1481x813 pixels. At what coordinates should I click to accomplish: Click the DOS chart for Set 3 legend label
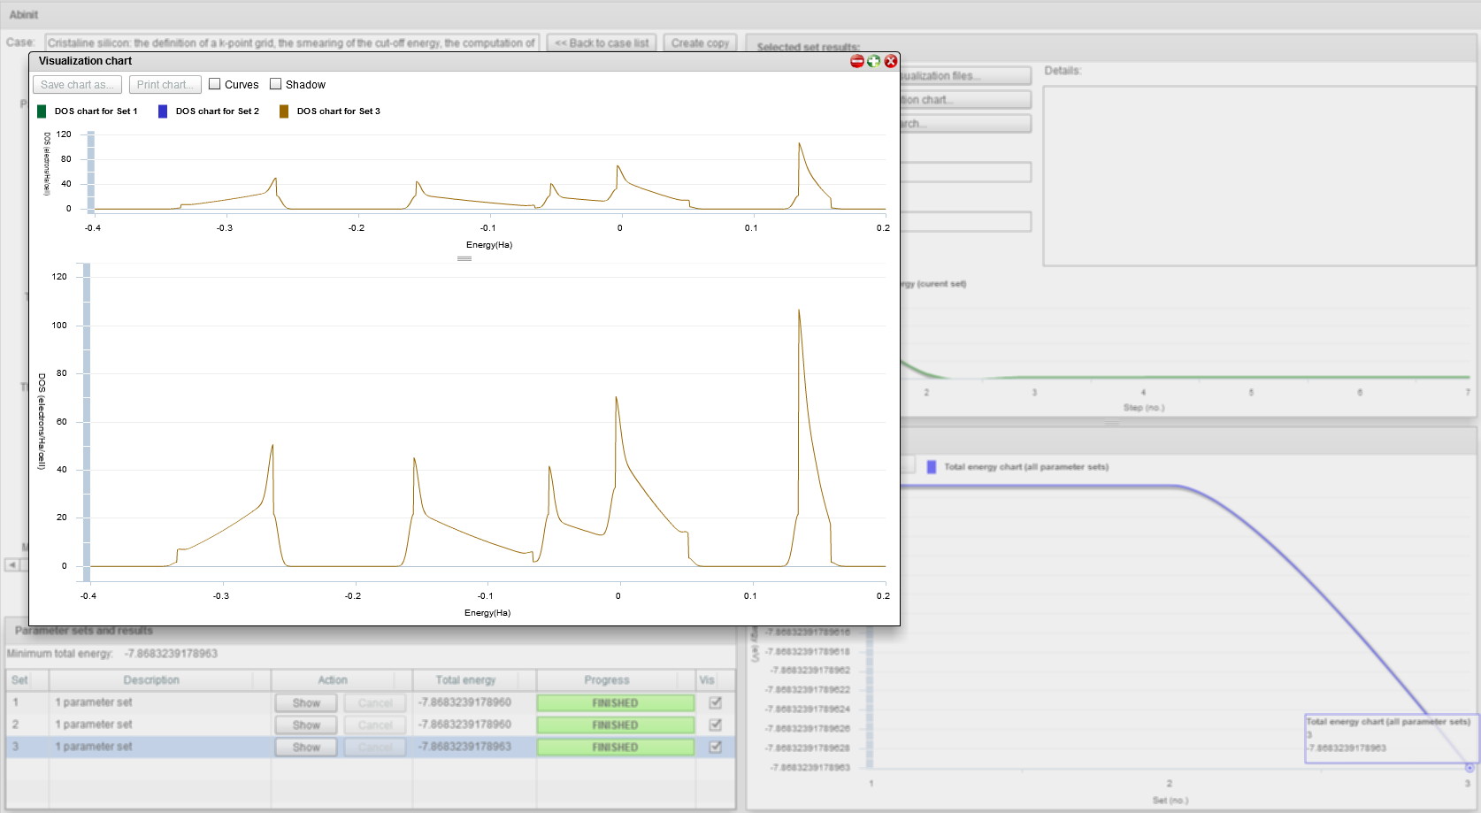coord(338,111)
